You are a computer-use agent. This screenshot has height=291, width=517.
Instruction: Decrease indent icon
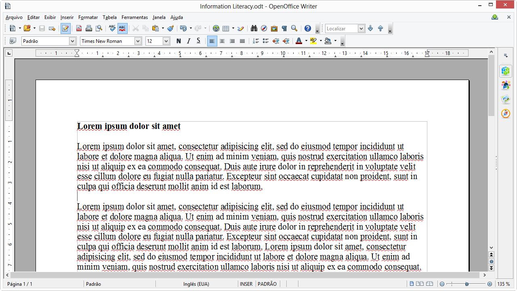pyautogui.click(x=276, y=41)
